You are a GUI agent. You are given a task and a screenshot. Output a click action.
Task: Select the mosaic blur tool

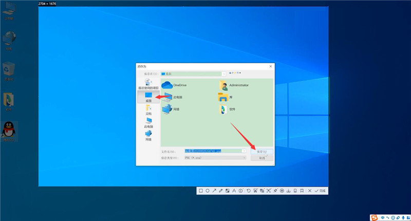(227, 191)
